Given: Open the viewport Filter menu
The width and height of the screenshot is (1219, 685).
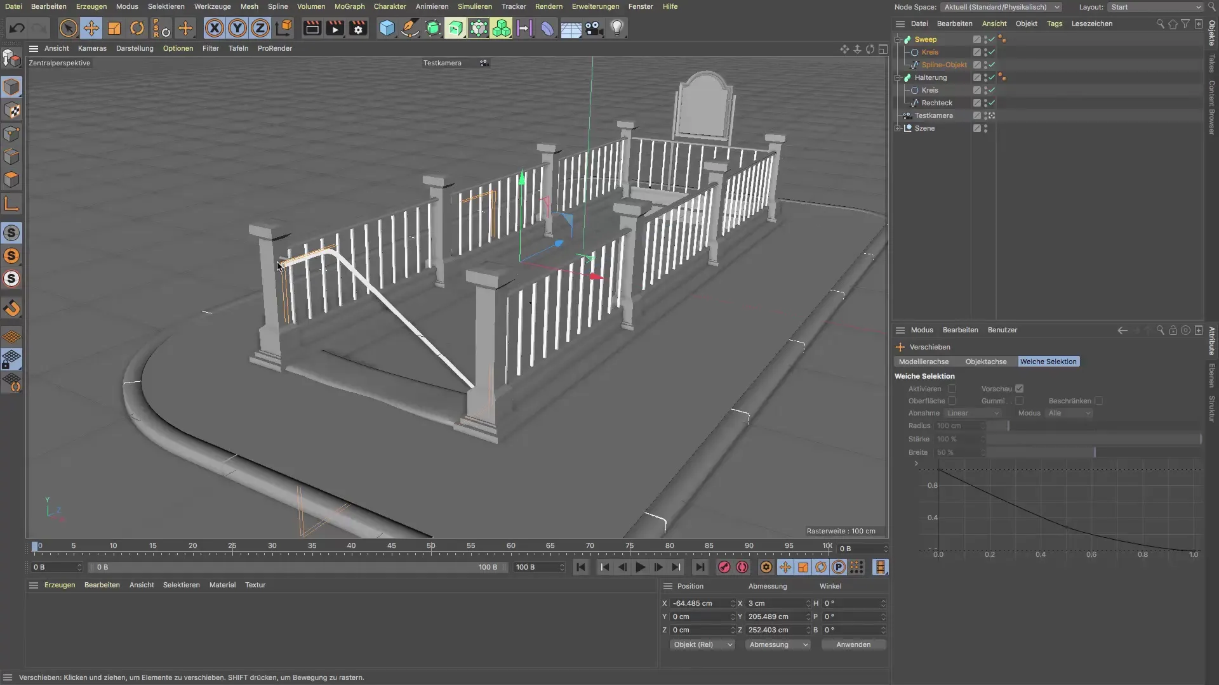Looking at the screenshot, I should coord(210,48).
